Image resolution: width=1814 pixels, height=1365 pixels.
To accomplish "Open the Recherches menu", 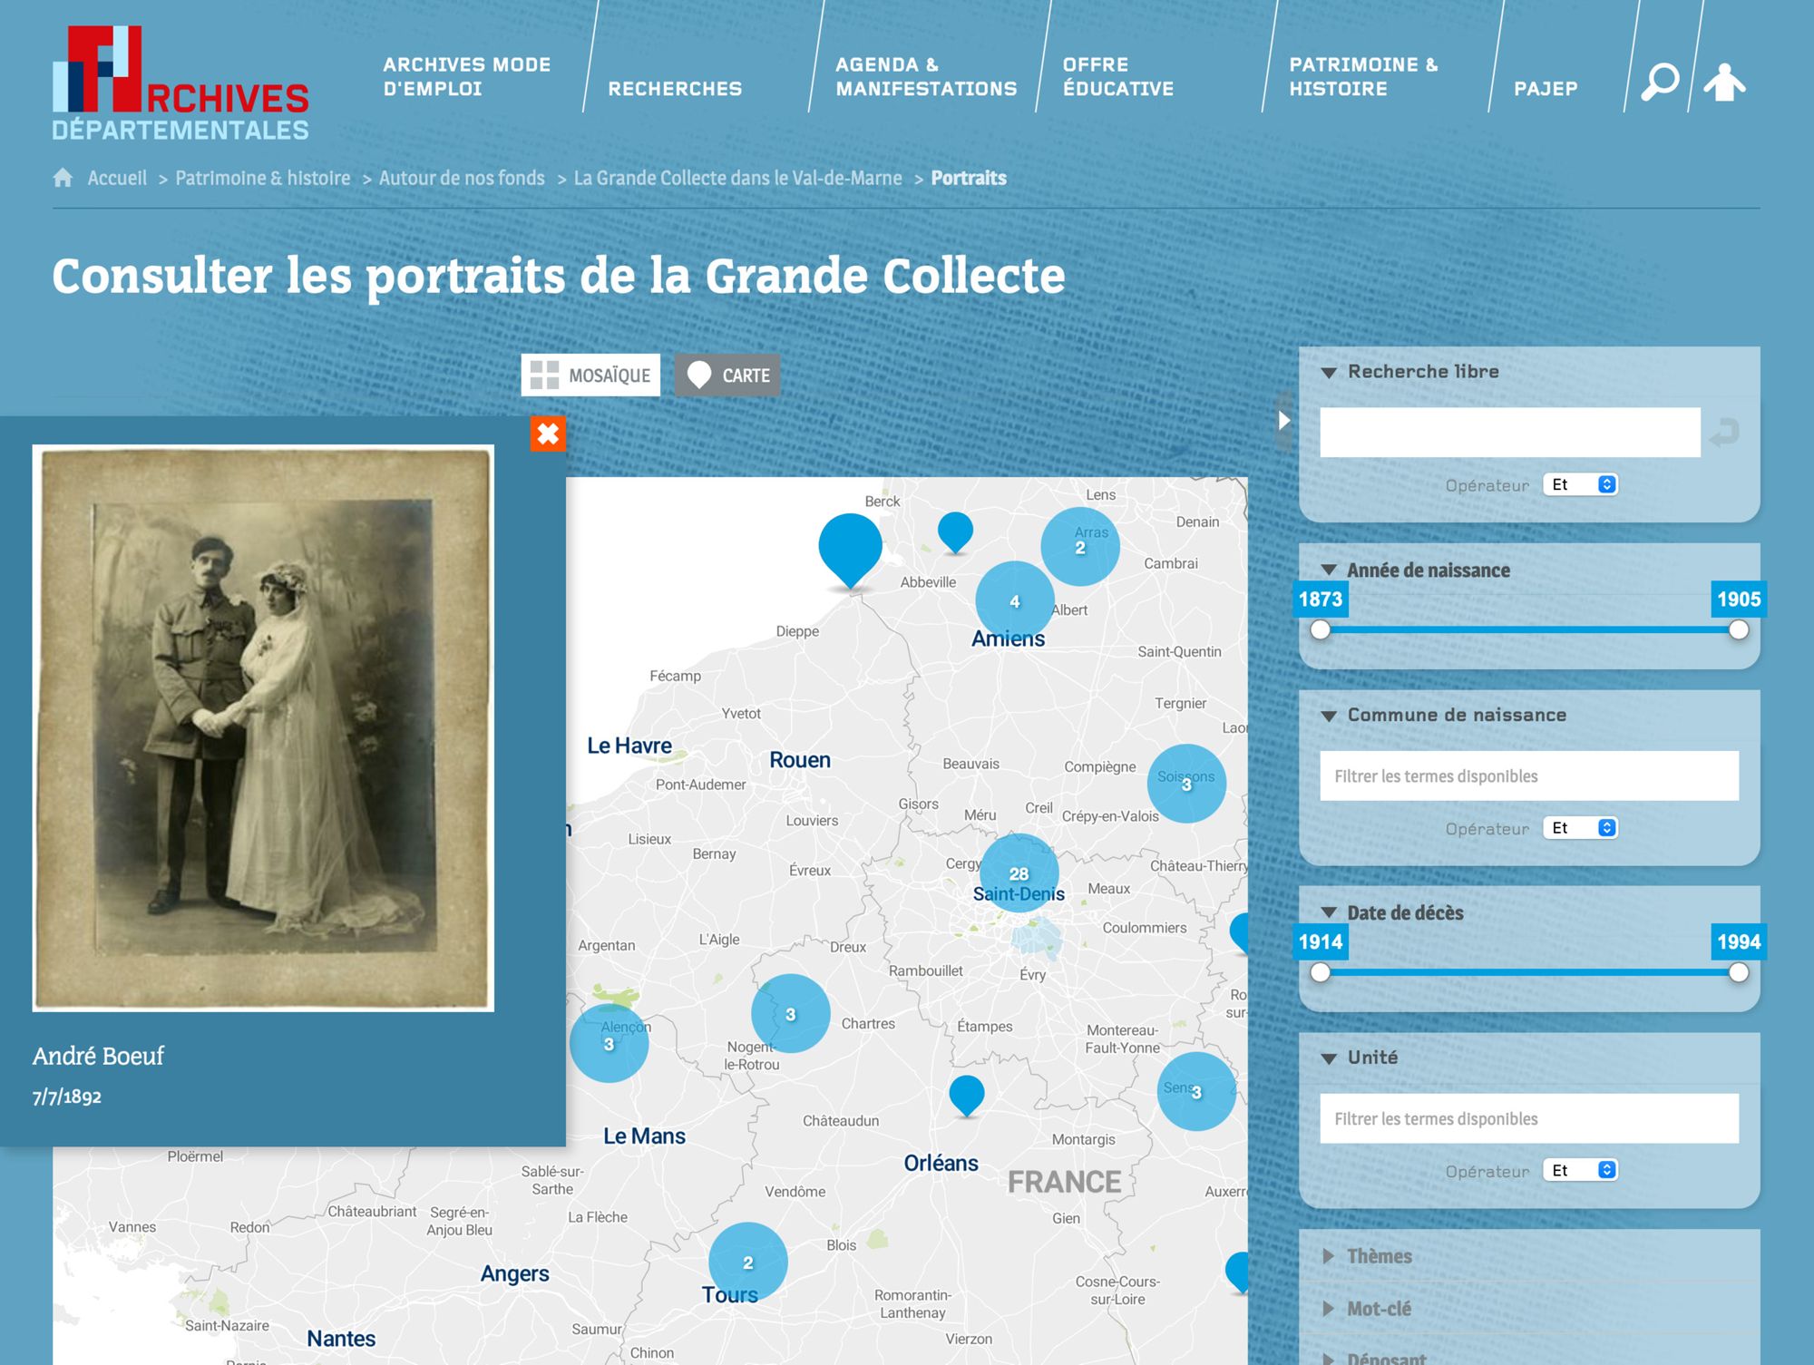I will coord(675,89).
